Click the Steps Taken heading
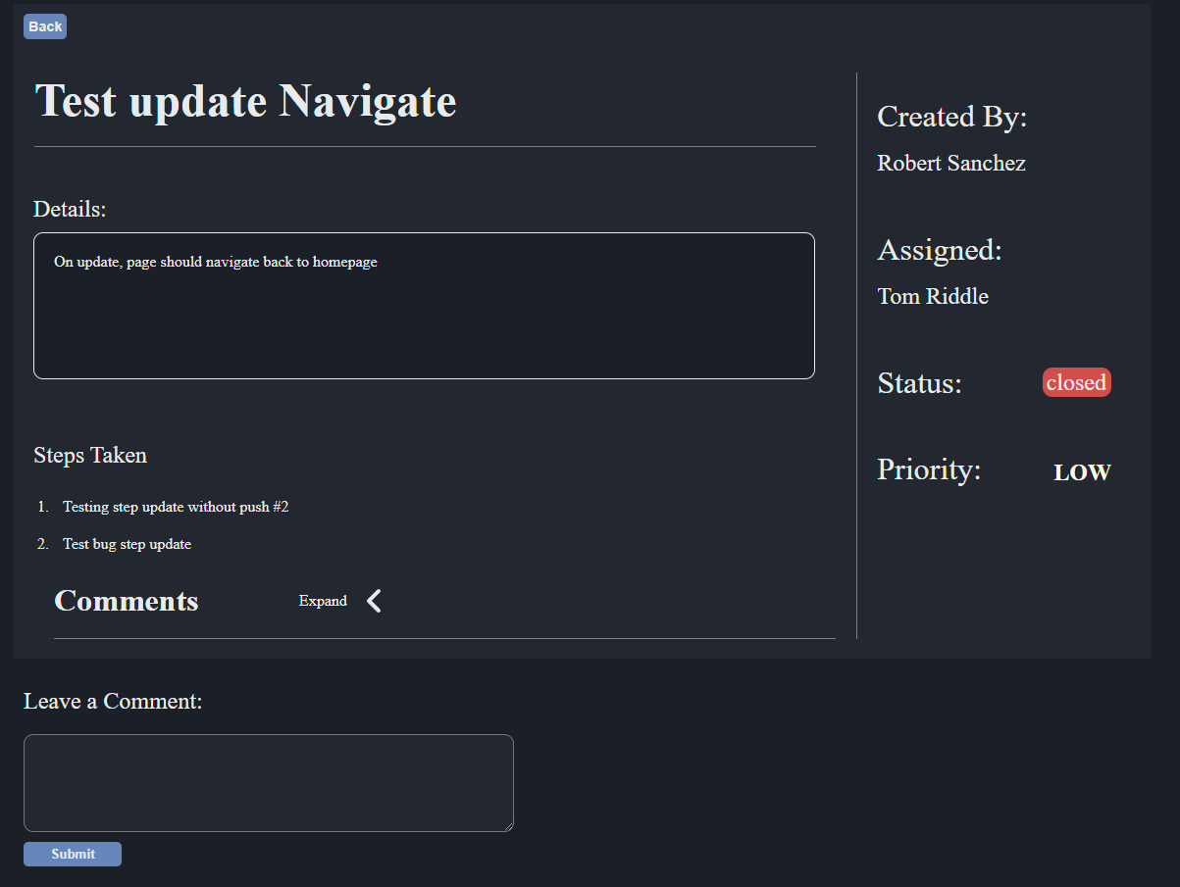This screenshot has width=1180, height=887. [90, 455]
